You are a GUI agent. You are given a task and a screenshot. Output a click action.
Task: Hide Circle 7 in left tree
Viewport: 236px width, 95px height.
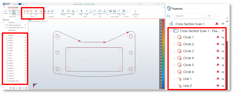click(x=25, y=61)
